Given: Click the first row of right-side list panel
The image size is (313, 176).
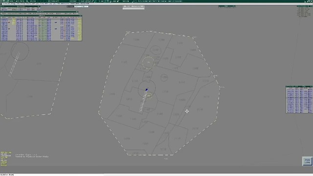Looking at the screenshot, I should (299, 89).
